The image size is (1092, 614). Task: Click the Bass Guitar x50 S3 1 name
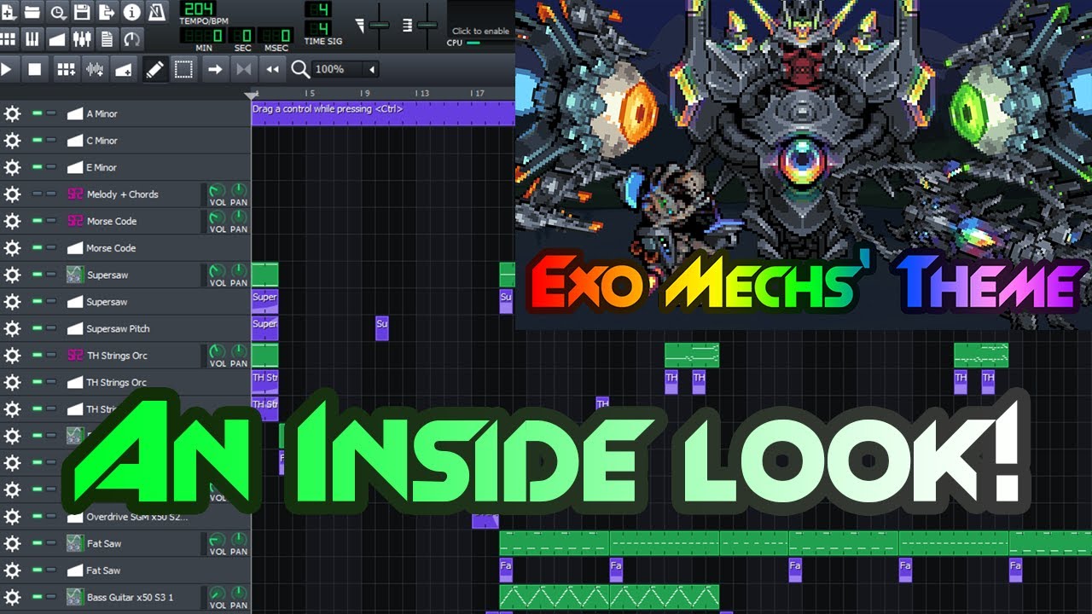pos(130,597)
